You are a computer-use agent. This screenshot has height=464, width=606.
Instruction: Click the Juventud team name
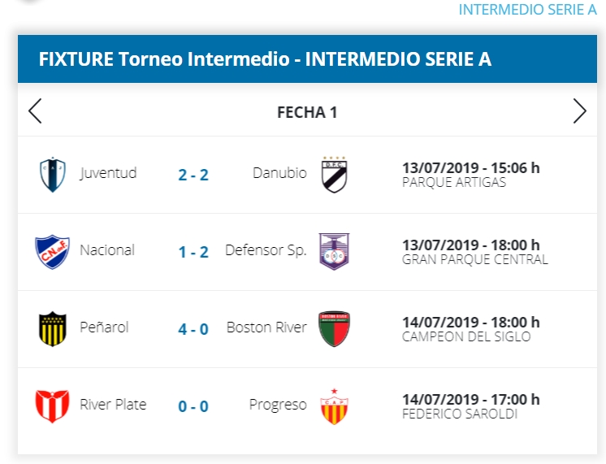pyautogui.click(x=108, y=173)
